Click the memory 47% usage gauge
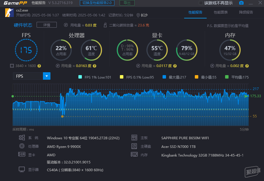Screen dimensions: 264x181 click(x=230, y=50)
